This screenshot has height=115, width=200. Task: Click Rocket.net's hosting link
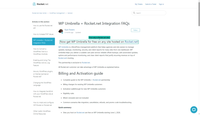point(63,58)
